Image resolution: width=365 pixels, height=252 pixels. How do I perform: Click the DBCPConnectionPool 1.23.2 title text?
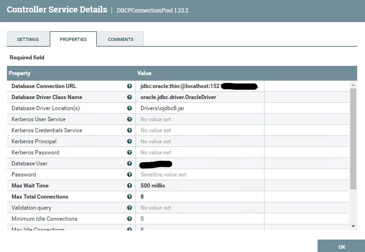(x=153, y=10)
